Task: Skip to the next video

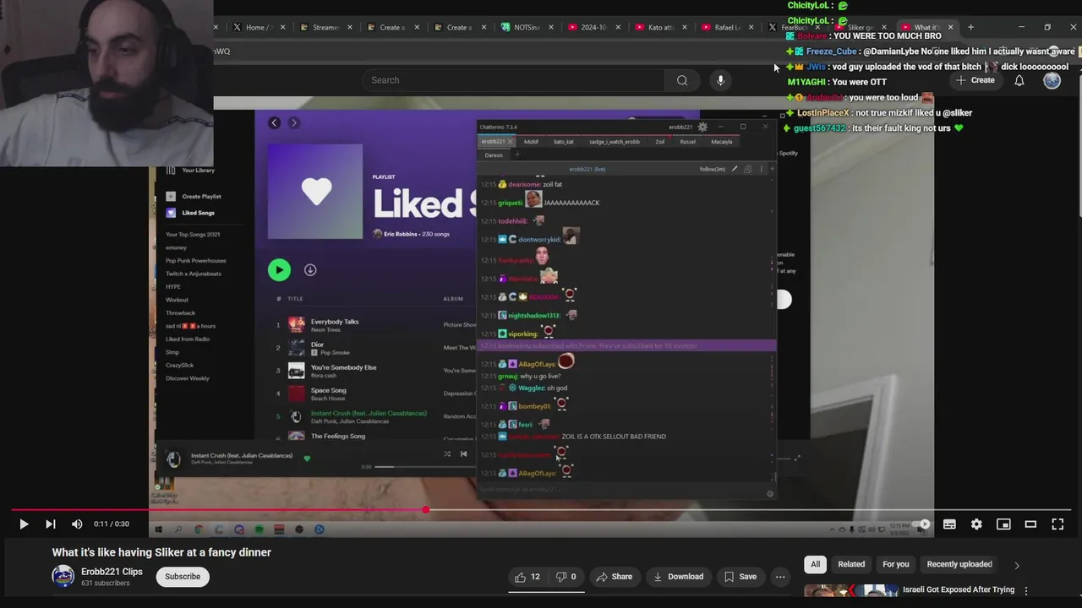Action: pyautogui.click(x=51, y=524)
